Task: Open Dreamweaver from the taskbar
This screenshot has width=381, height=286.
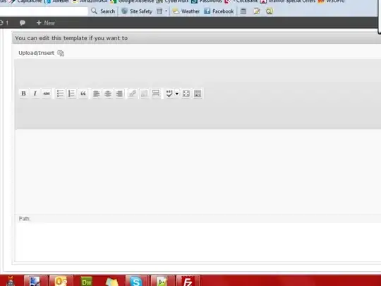Action: (x=87, y=281)
